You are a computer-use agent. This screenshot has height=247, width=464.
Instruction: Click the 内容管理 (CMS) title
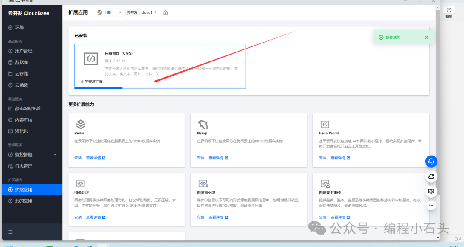(x=119, y=53)
